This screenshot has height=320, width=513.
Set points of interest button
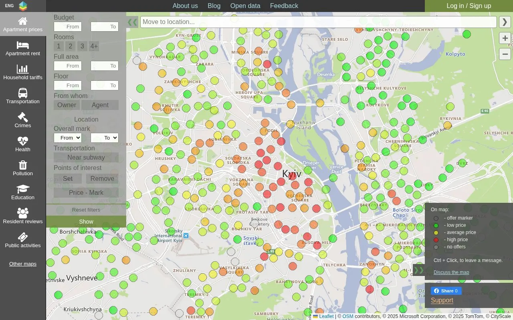click(68, 179)
